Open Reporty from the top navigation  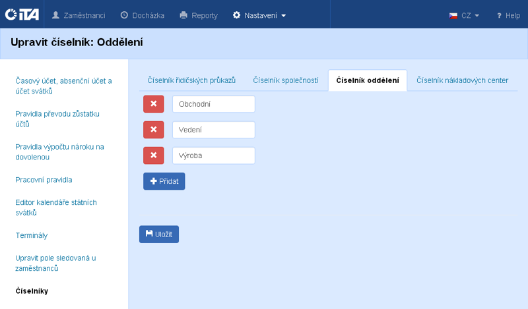[199, 15]
